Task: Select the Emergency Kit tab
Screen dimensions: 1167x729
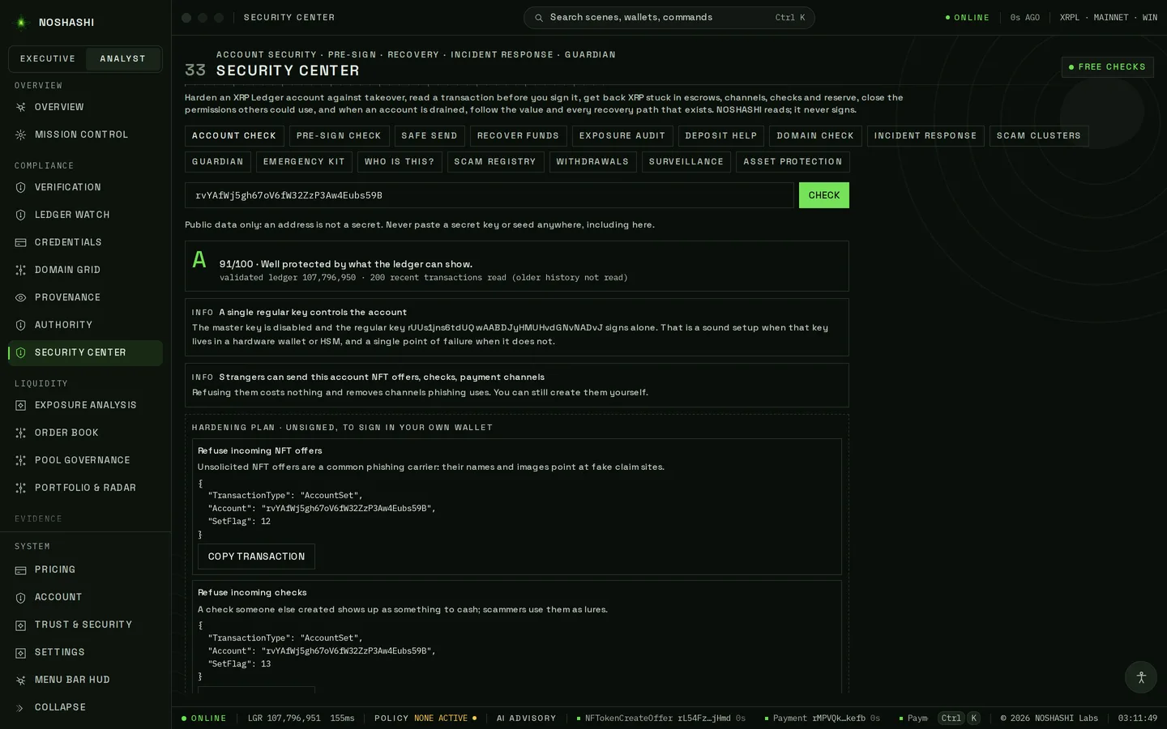Action: 304,162
